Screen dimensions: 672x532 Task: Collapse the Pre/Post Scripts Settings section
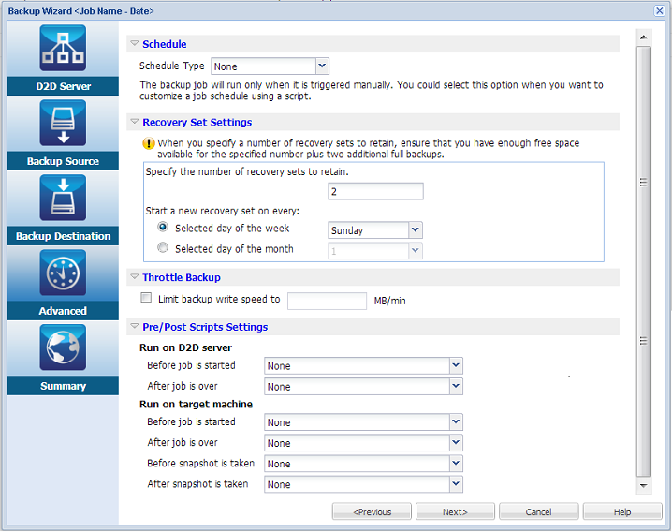click(135, 326)
